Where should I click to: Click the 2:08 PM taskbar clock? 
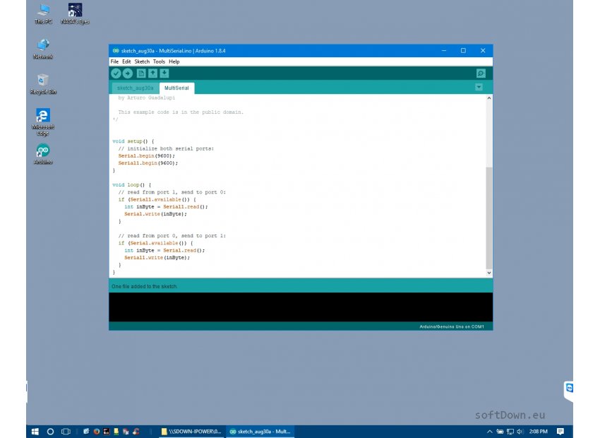tap(538, 432)
